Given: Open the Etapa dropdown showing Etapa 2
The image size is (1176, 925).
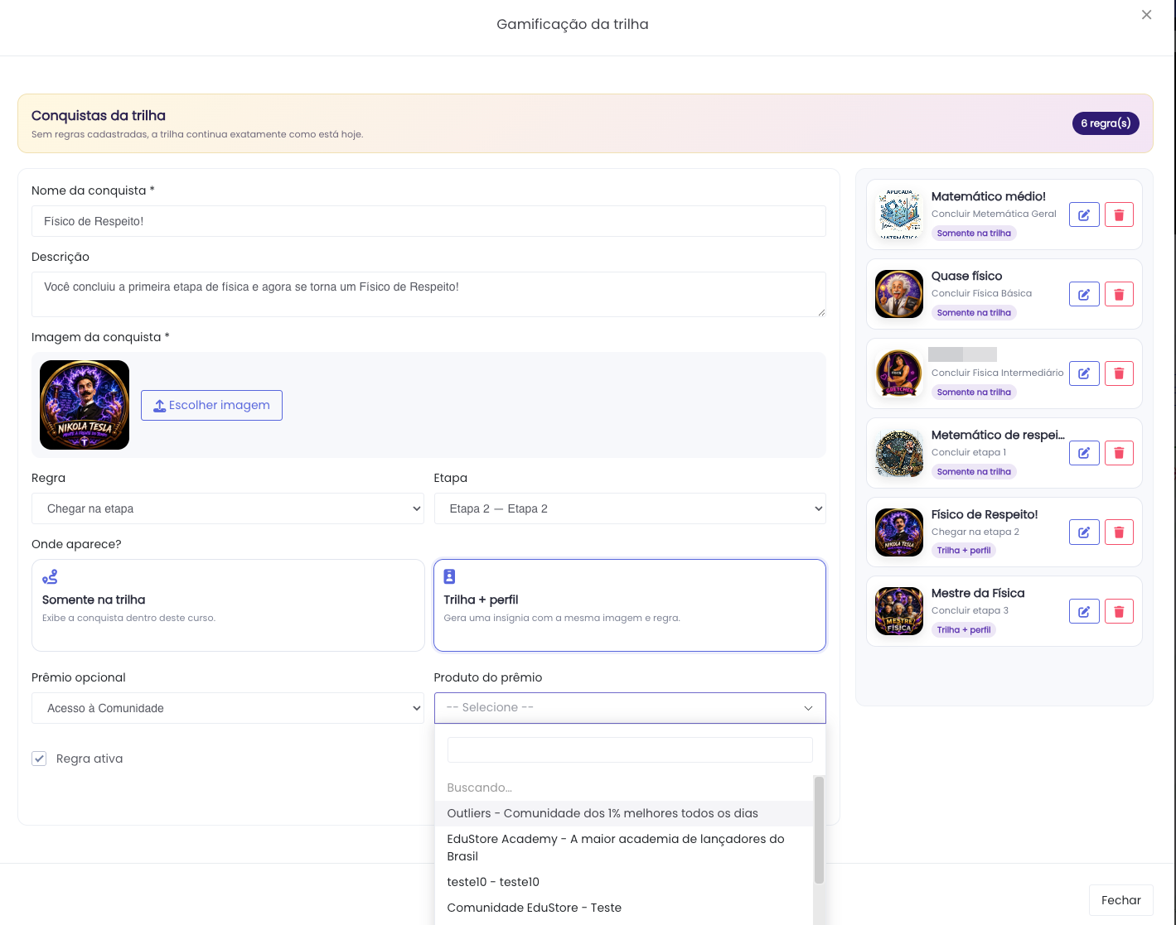Looking at the screenshot, I should (630, 508).
